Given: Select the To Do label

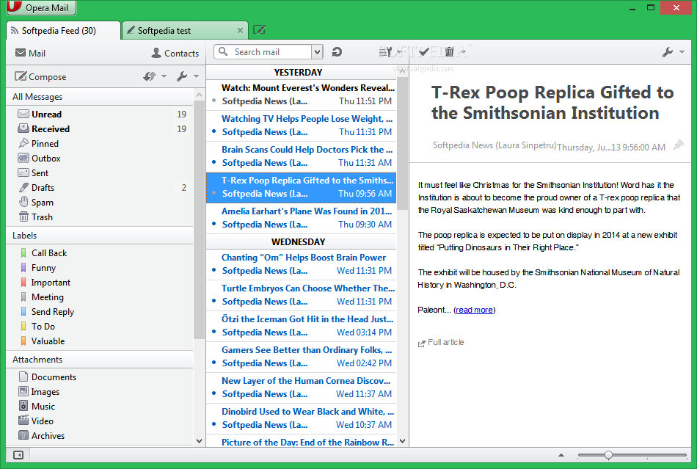Looking at the screenshot, I should [100, 327].
